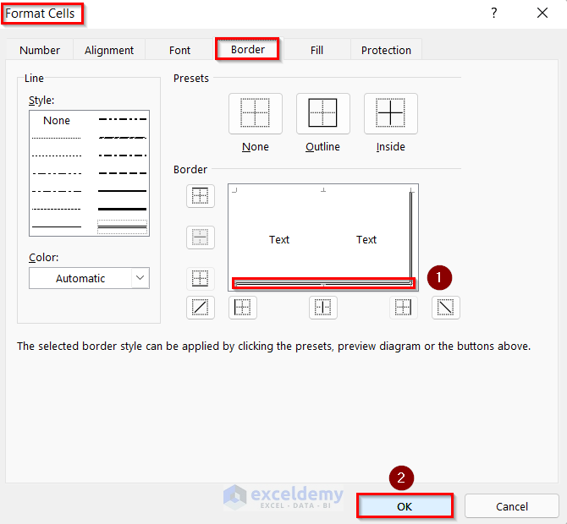Toggle the bottom border button

(201, 278)
